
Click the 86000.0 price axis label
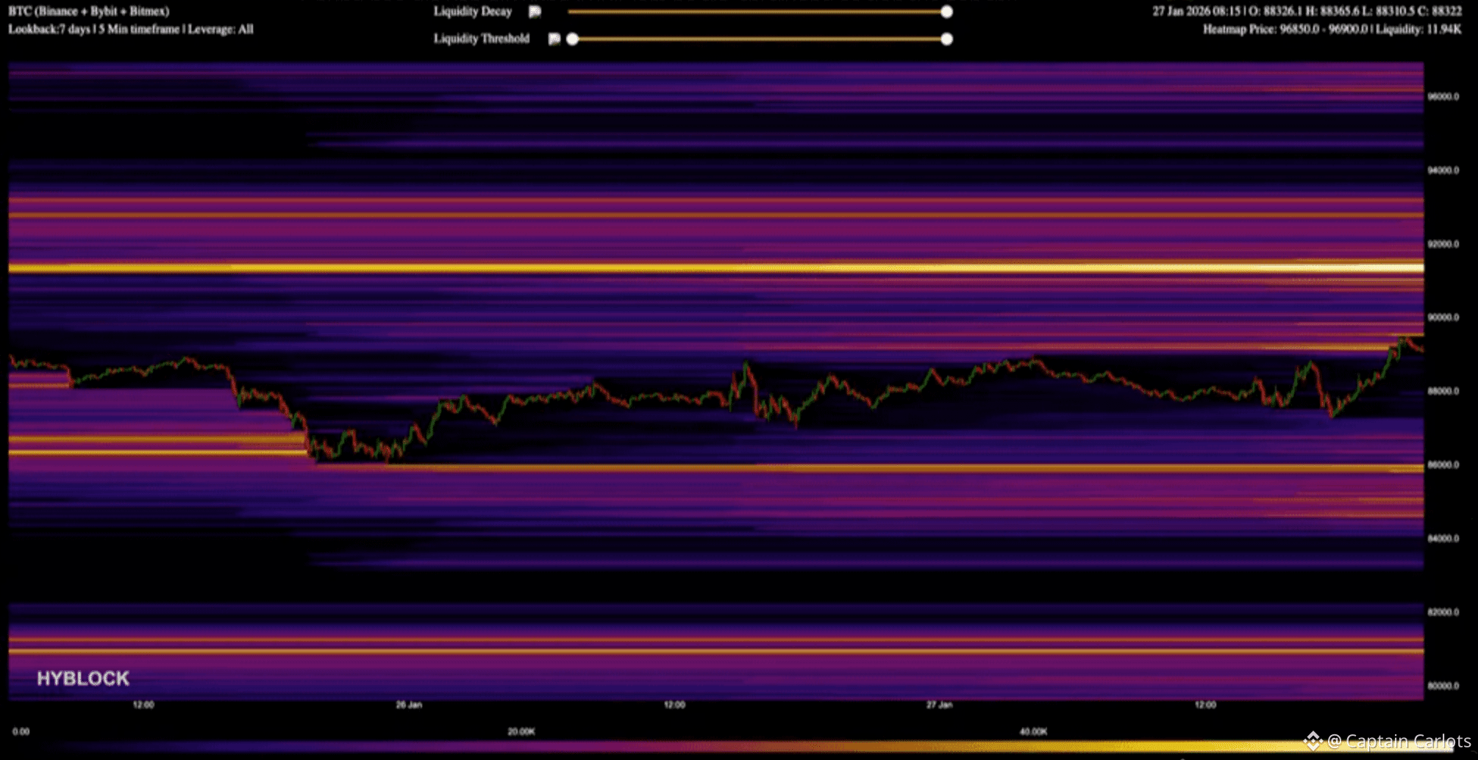point(1443,465)
